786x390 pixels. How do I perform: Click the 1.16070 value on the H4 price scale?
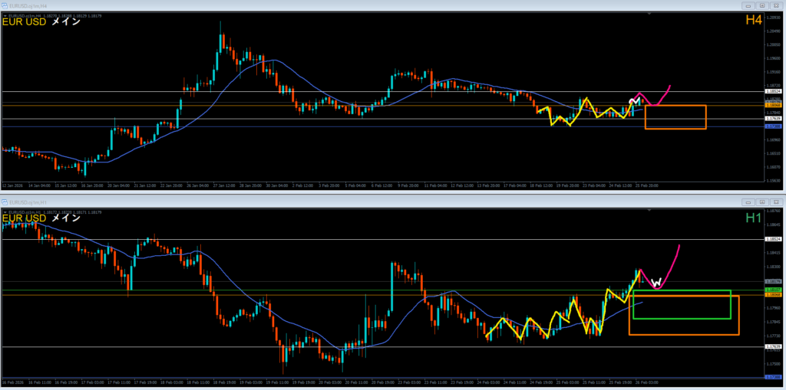tap(772, 167)
